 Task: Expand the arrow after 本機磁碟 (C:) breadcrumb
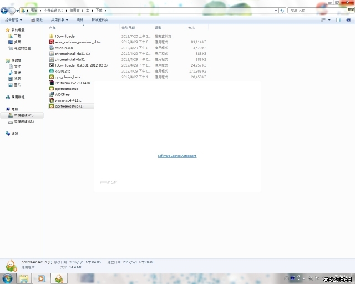tap(67, 11)
